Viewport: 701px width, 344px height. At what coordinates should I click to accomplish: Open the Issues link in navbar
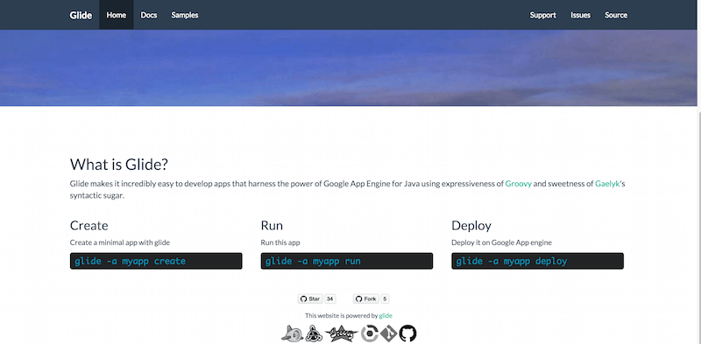point(580,15)
